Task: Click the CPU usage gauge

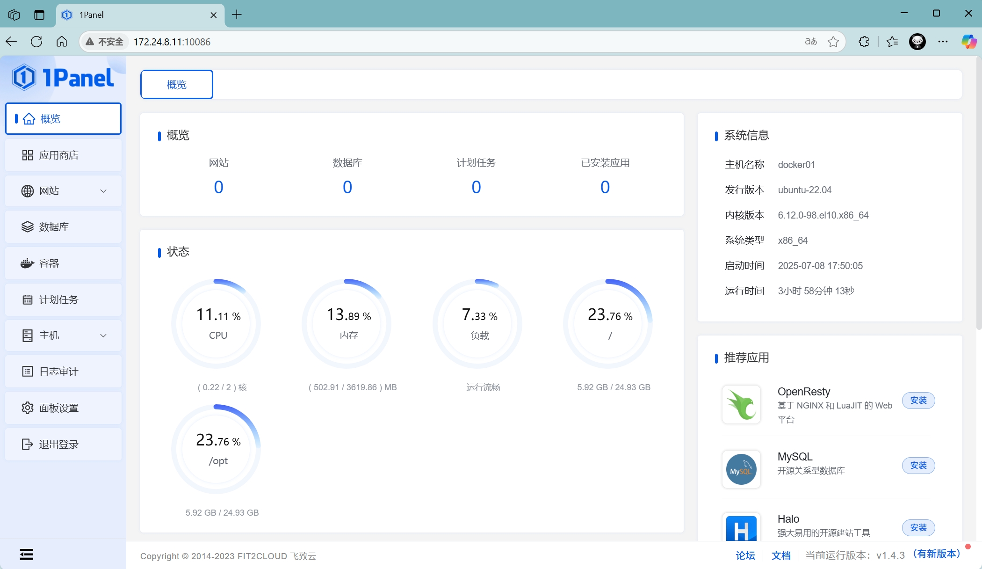Action: pyautogui.click(x=216, y=324)
